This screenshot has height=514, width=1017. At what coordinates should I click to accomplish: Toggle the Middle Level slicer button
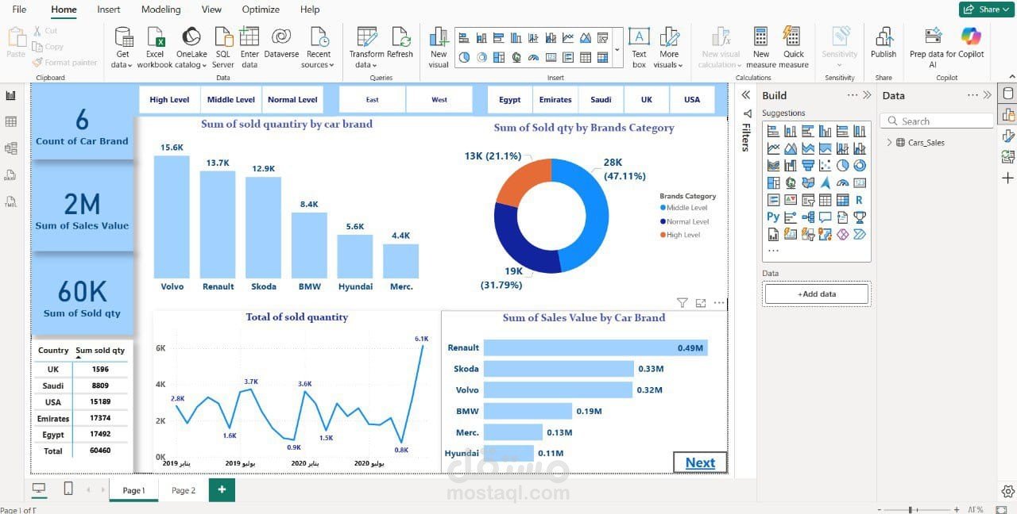point(231,100)
